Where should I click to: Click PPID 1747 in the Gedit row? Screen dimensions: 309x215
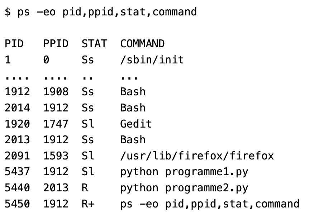[56, 124]
